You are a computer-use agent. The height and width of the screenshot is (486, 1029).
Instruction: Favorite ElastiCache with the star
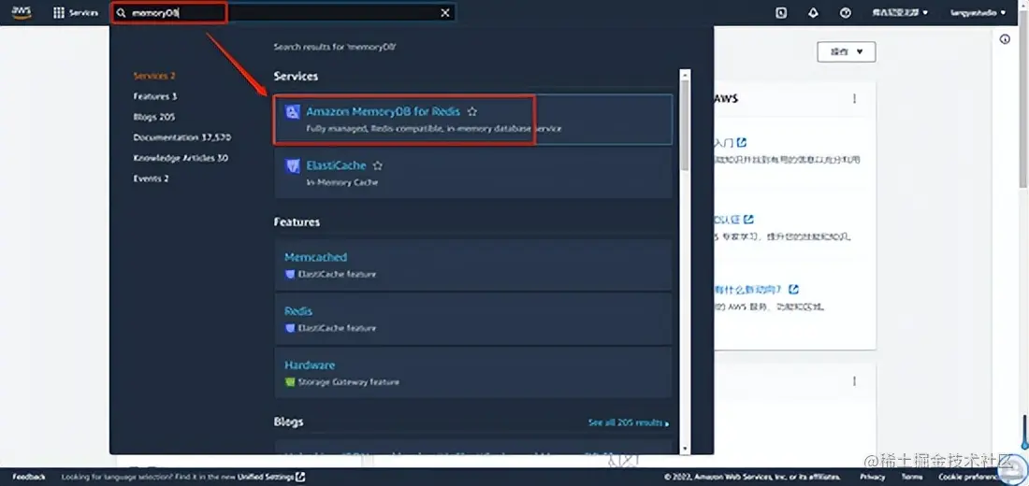coord(377,166)
